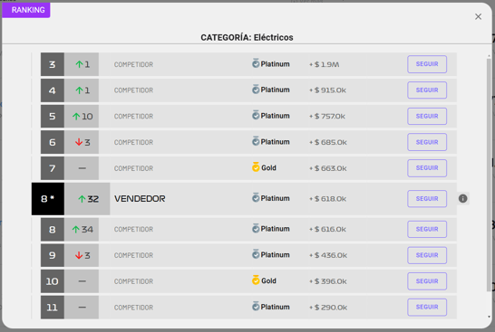Click the Platinum medal icon in VENDEDOR row

(x=256, y=198)
